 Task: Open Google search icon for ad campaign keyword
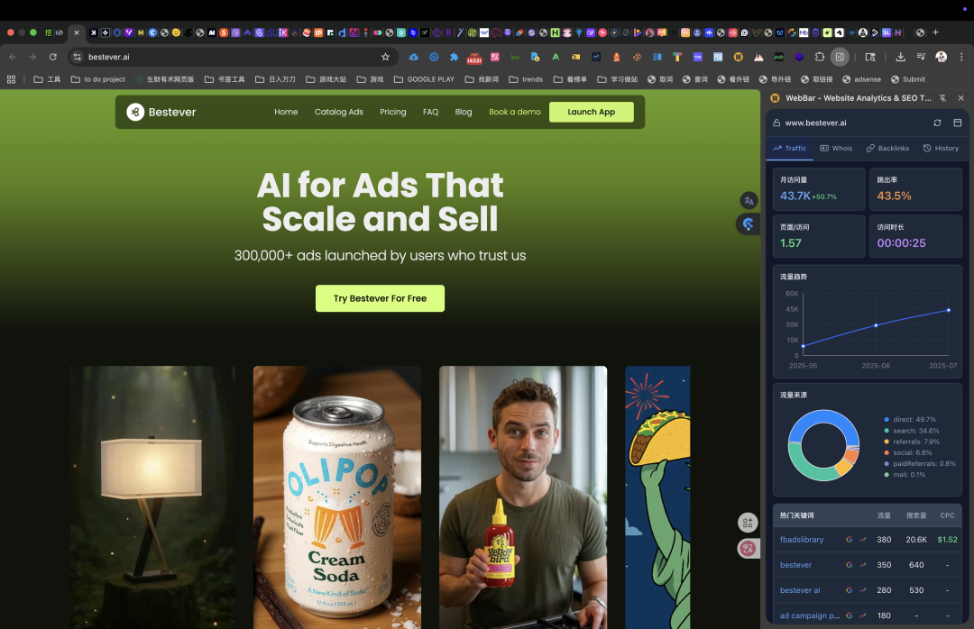(x=850, y=615)
